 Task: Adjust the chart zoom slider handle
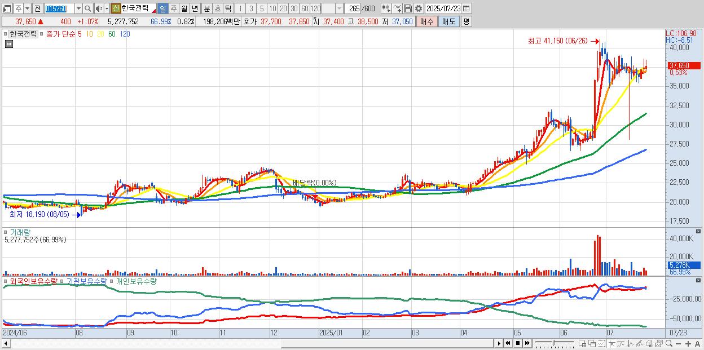click(x=554, y=343)
